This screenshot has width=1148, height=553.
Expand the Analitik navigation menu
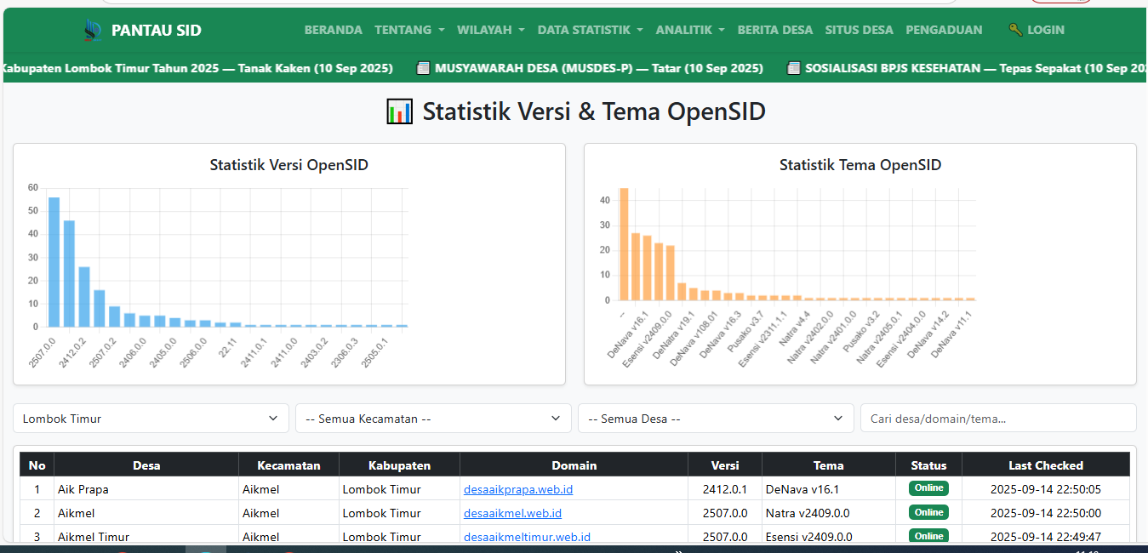[x=690, y=30]
